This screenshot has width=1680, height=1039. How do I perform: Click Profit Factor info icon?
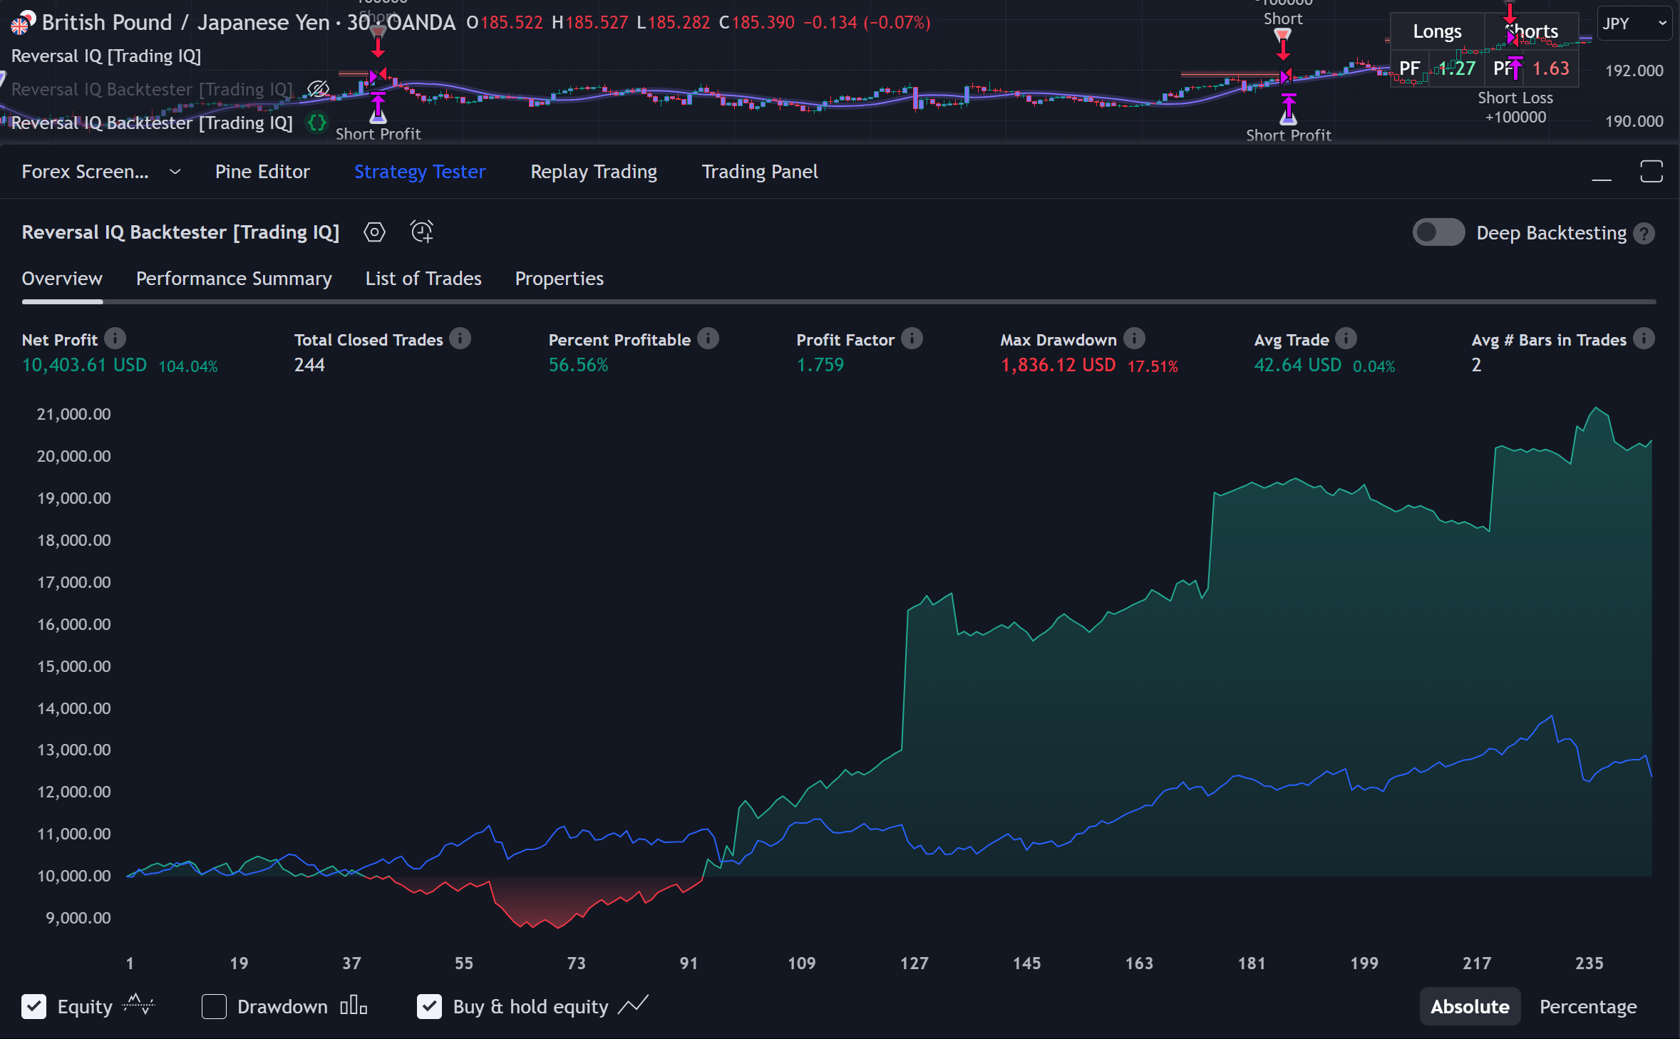click(x=912, y=338)
